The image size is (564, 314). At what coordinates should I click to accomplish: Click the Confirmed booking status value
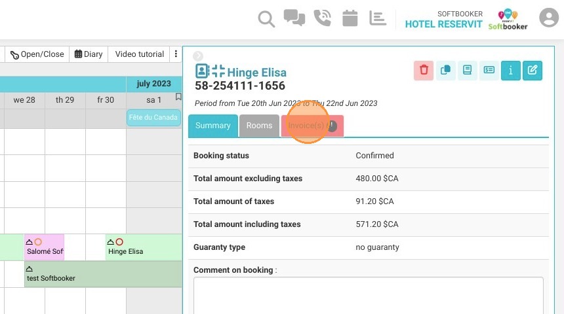click(x=375, y=156)
